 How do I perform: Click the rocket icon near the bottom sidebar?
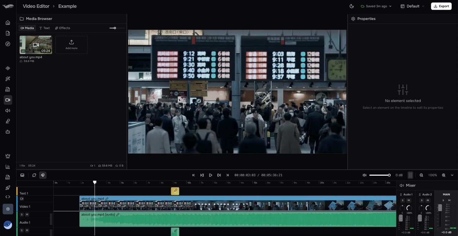tap(8, 188)
